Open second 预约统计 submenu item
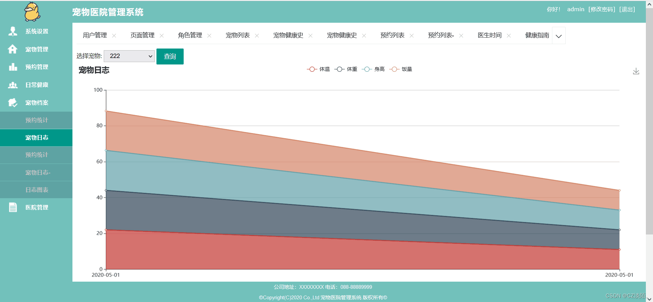Screen dimensions: 653x302 36,155
